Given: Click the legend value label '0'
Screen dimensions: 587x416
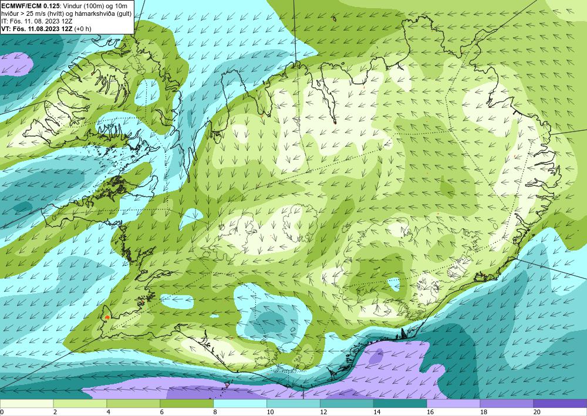Looking at the screenshot, I should [2, 412].
